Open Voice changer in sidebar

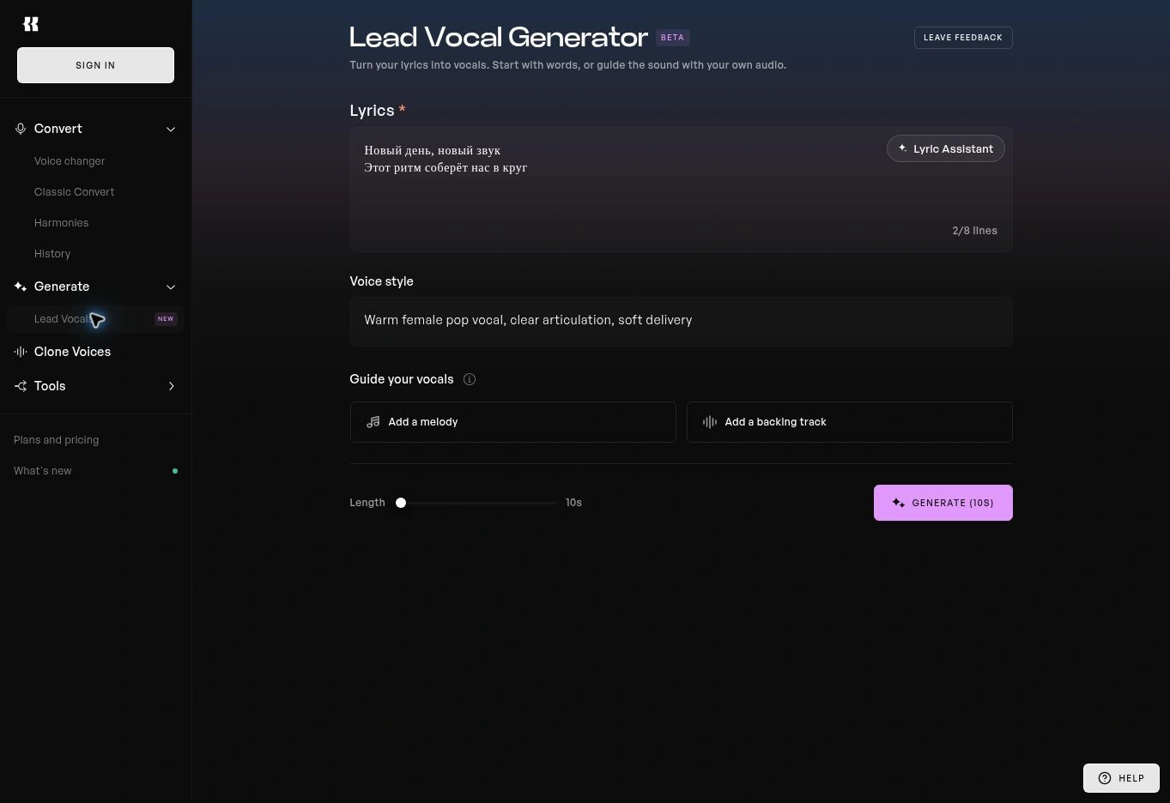[70, 161]
